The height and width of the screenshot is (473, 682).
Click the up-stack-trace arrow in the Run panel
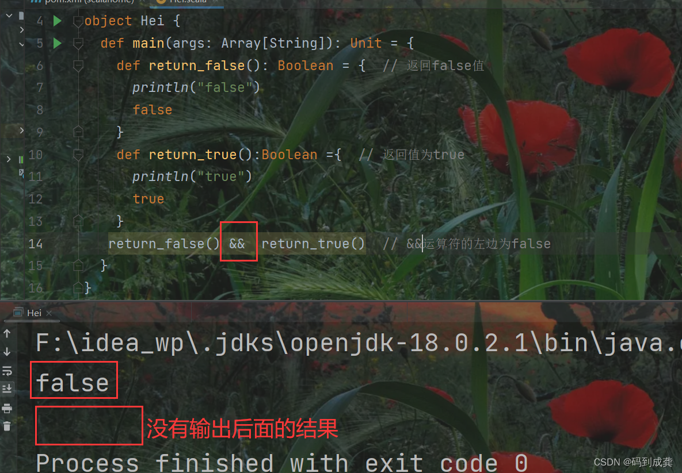coord(7,333)
